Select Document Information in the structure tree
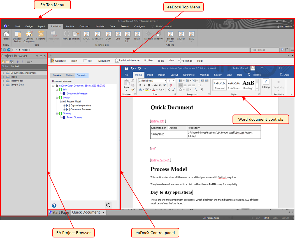295x238 pixels. pos(77,94)
